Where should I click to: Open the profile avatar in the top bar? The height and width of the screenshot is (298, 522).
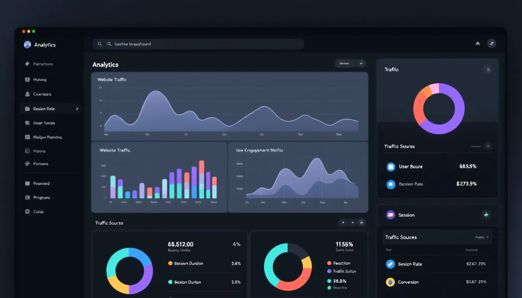[x=492, y=43]
